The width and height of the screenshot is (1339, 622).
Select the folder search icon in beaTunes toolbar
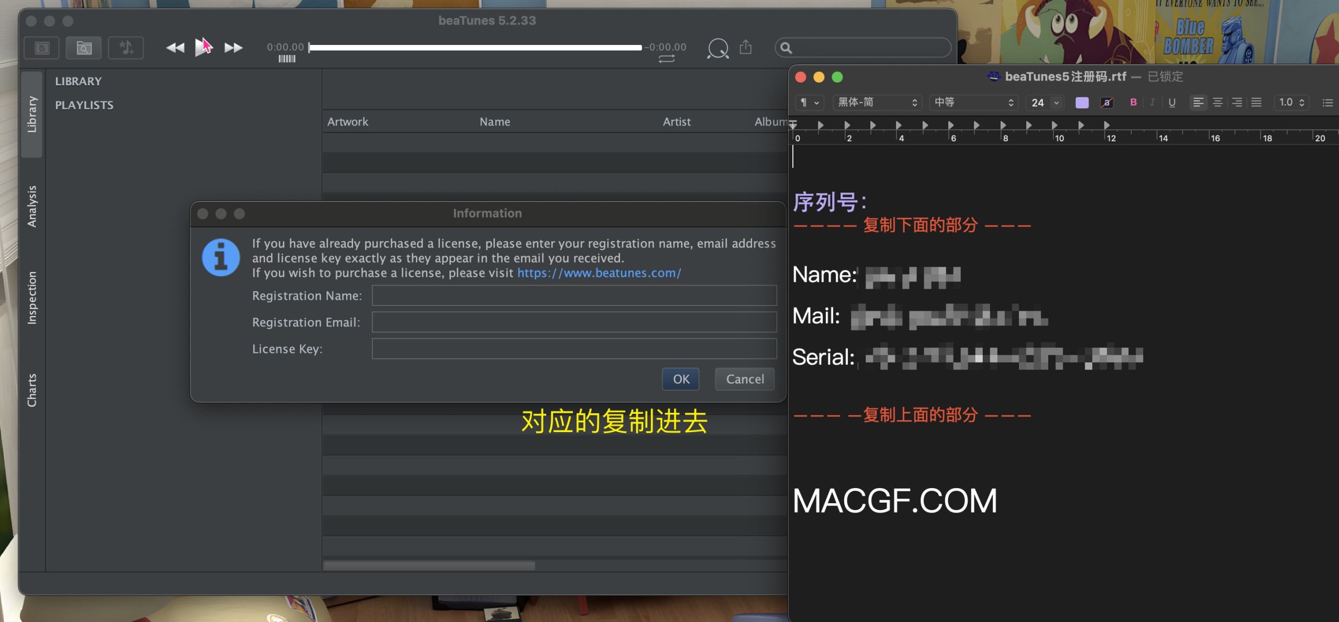tap(84, 48)
